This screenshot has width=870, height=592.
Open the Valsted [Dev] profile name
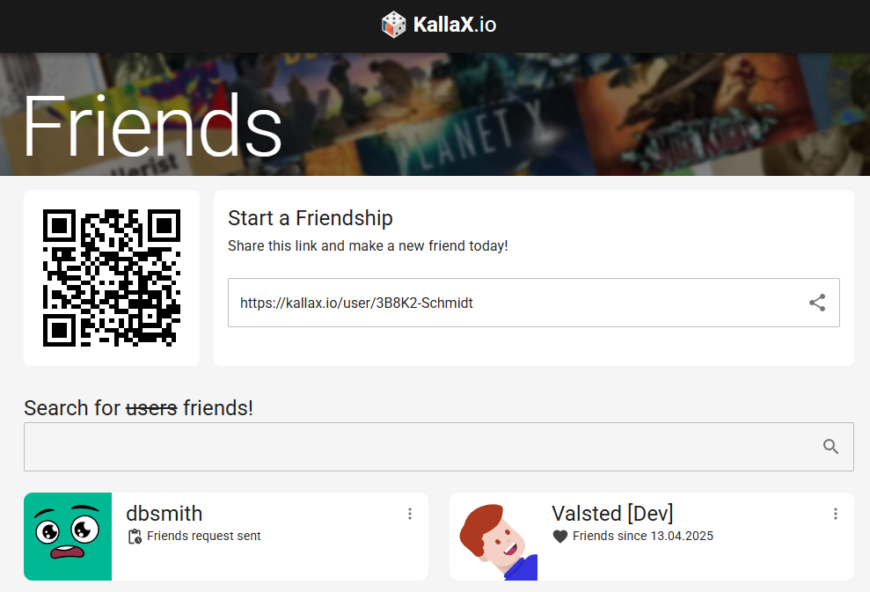612,514
